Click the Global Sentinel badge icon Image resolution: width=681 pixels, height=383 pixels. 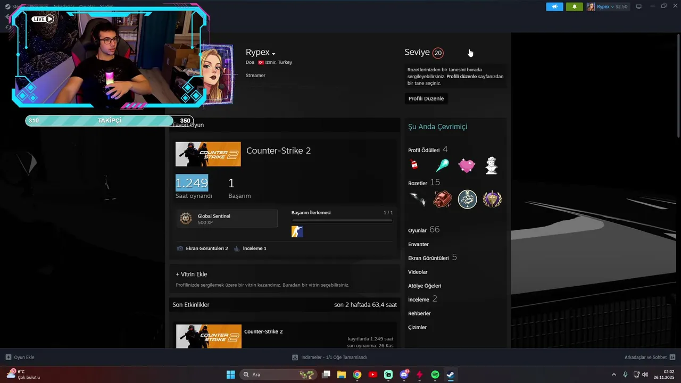tap(186, 219)
